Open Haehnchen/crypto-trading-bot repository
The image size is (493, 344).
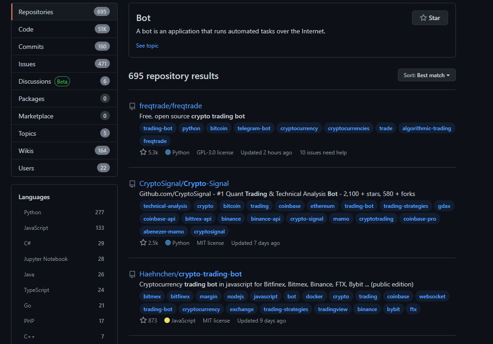pyautogui.click(x=190, y=274)
